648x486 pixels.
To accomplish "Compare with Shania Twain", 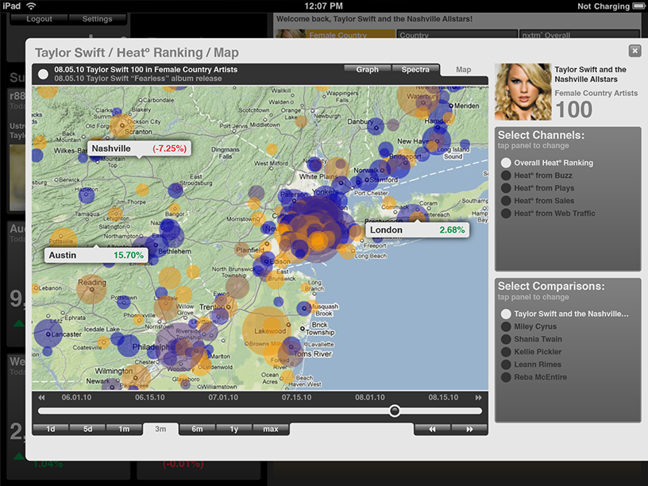I will (x=531, y=339).
